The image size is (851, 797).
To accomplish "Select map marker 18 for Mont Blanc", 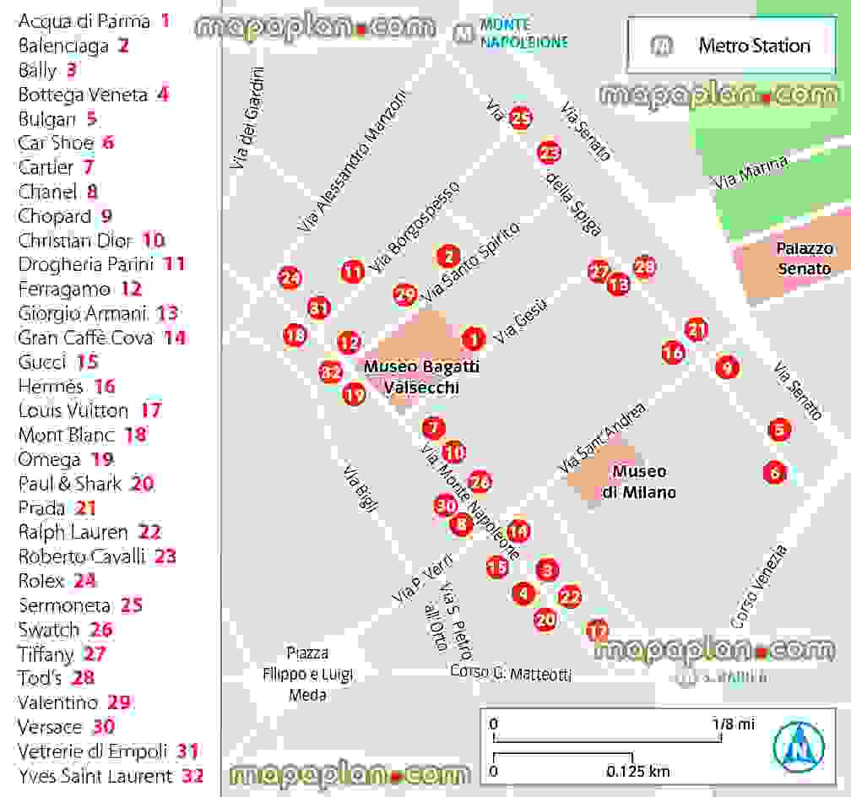I will coord(295,334).
